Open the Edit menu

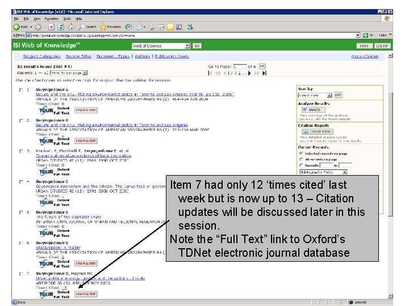26,19
